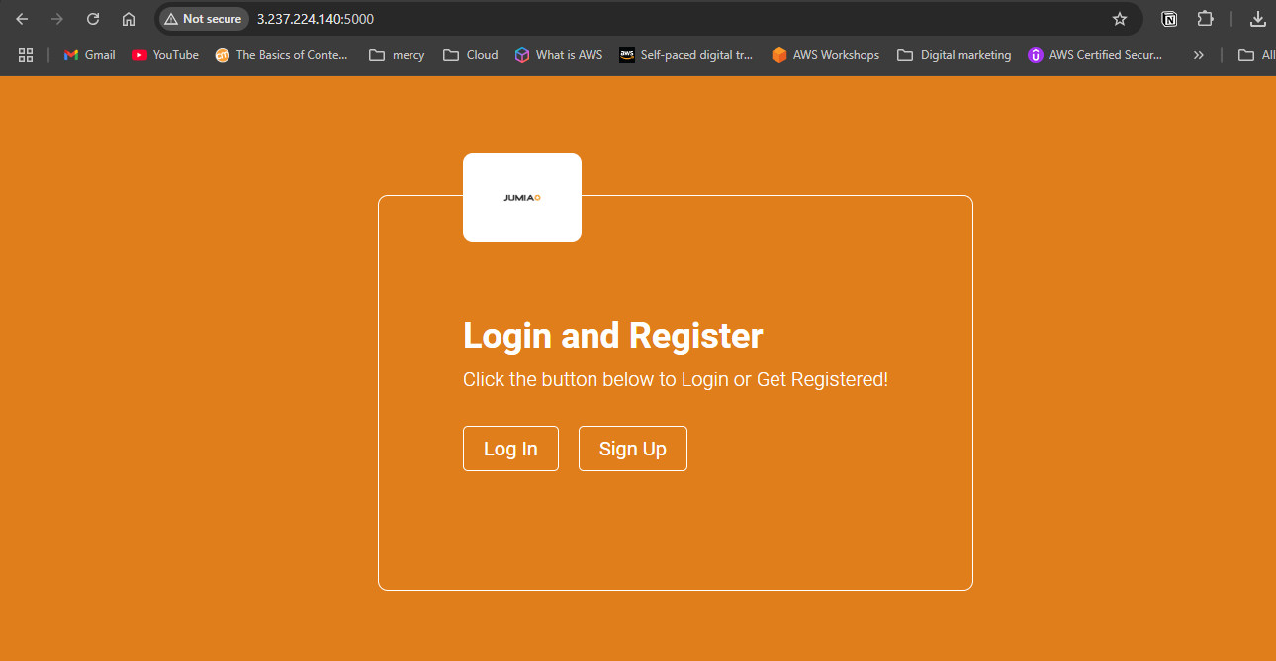This screenshot has height=661, width=1276.
Task: Bookmark this page with the star icon
Action: tap(1120, 19)
